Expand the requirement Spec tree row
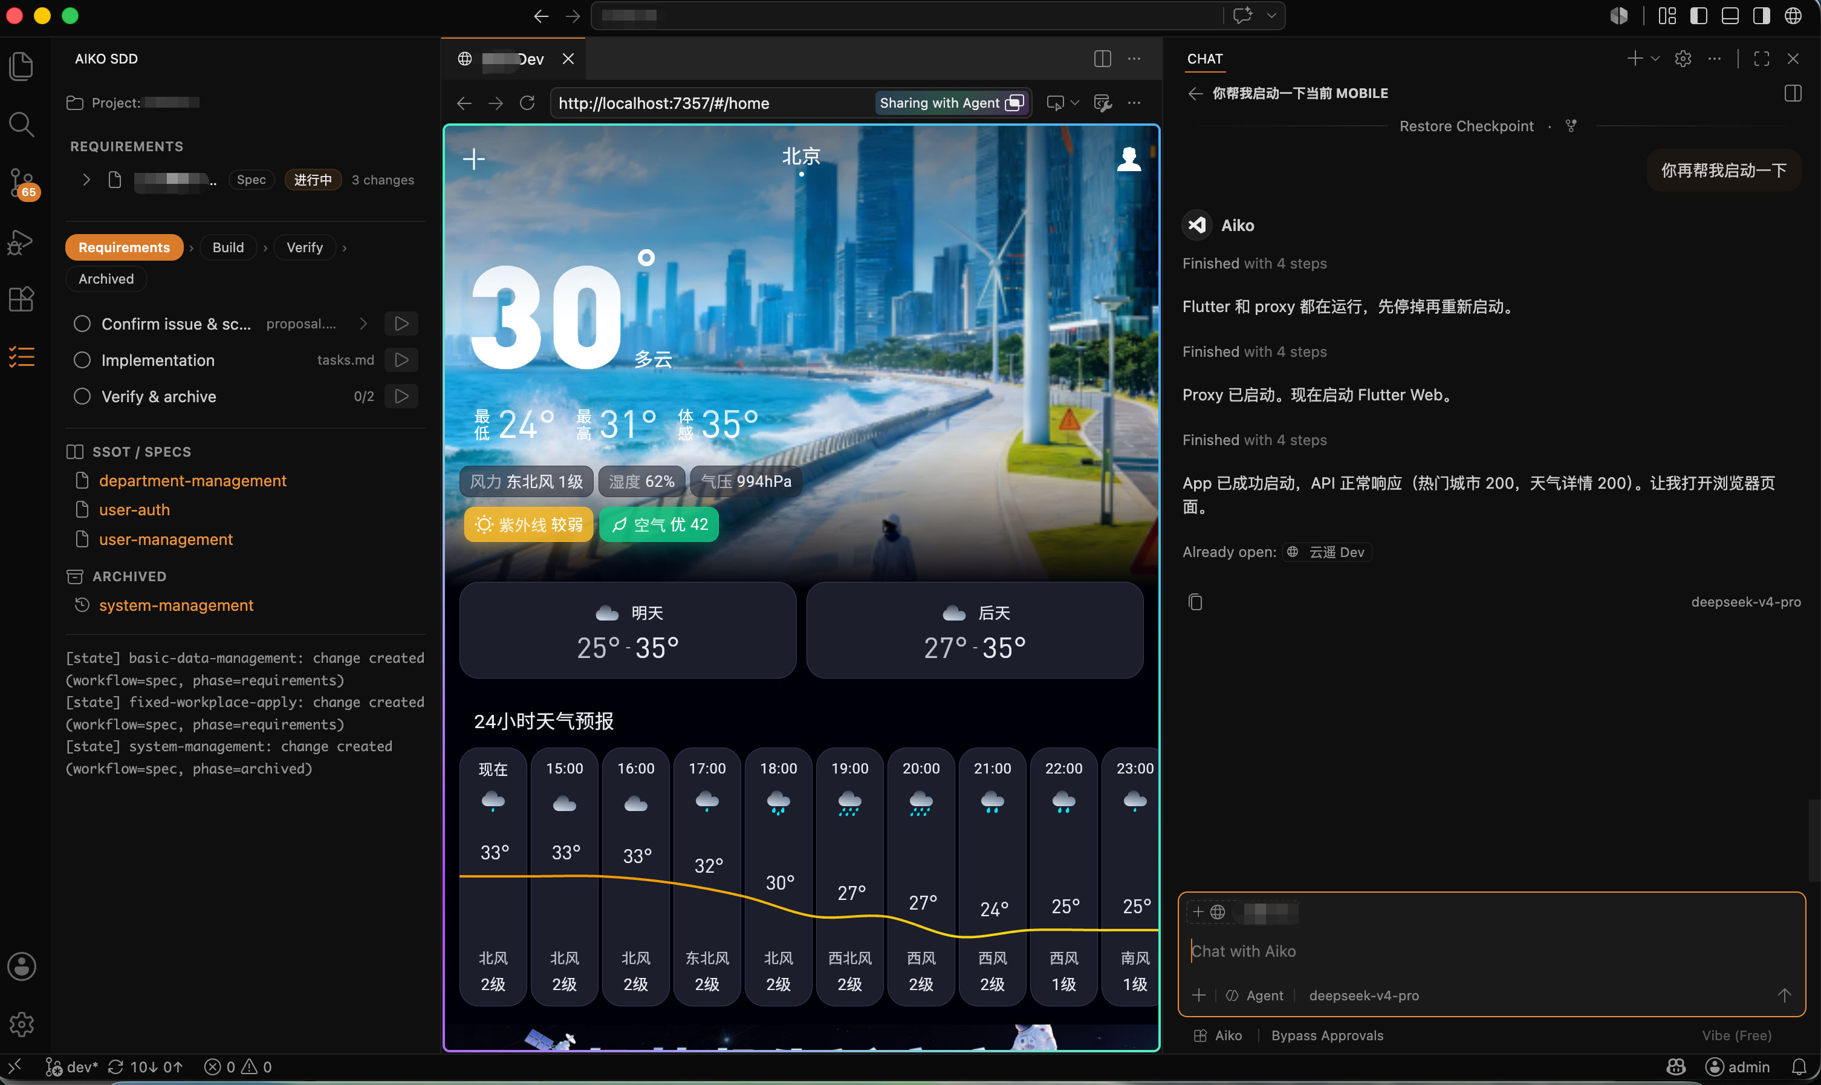The image size is (1821, 1085). [86, 180]
